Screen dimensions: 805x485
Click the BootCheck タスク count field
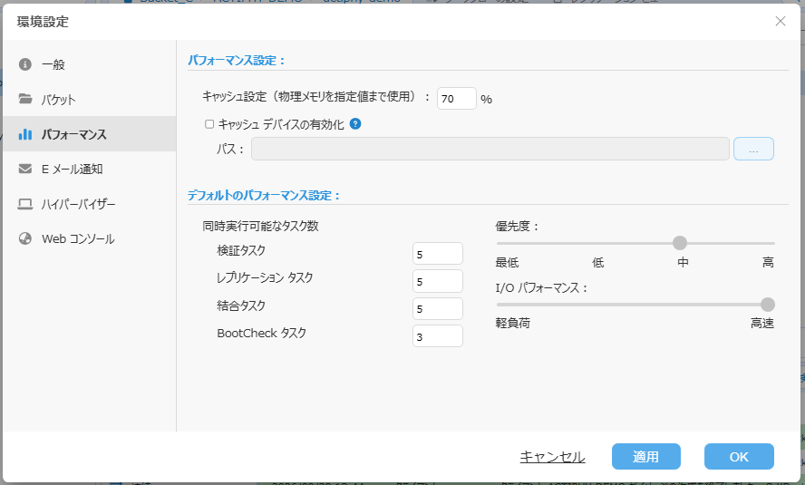point(438,336)
